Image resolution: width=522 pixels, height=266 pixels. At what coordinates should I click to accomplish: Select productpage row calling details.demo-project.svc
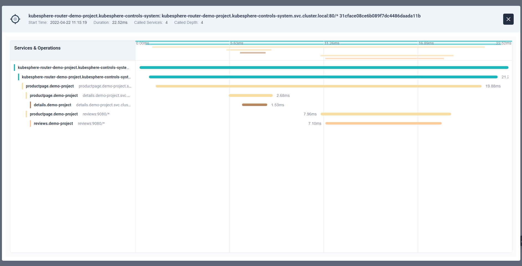(x=80, y=95)
